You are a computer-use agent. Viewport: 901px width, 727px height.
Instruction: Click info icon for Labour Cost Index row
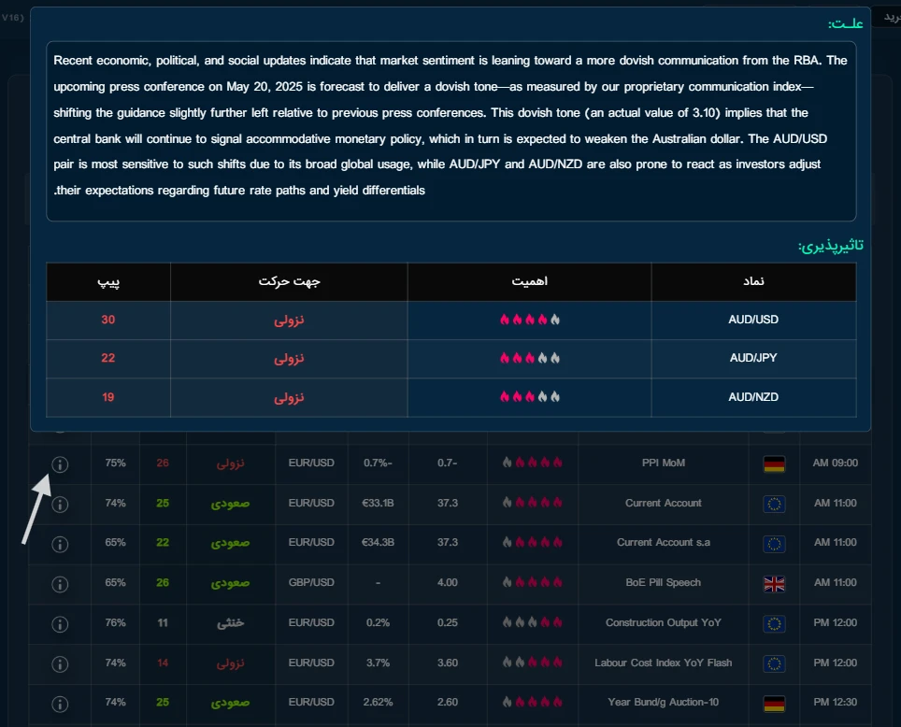click(60, 663)
